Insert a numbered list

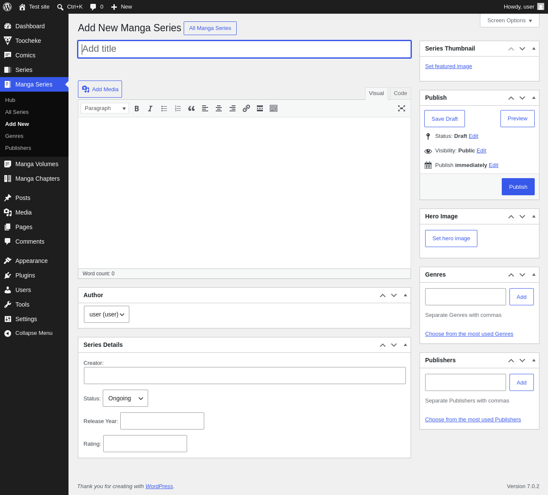178,108
